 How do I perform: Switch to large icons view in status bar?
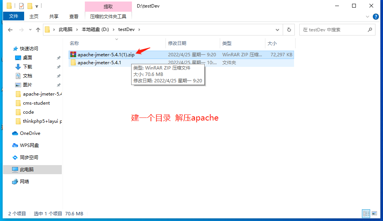pyautogui.click(x=374, y=213)
